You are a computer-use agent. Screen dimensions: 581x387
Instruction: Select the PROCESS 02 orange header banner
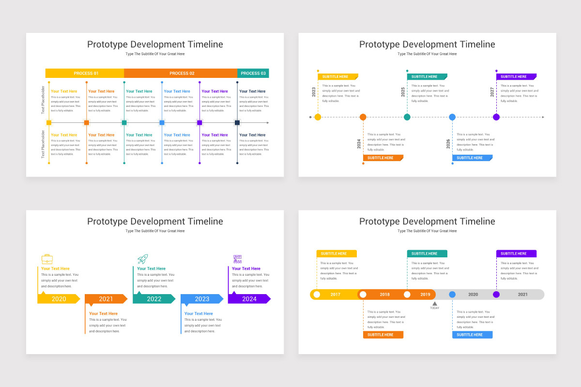click(x=182, y=73)
